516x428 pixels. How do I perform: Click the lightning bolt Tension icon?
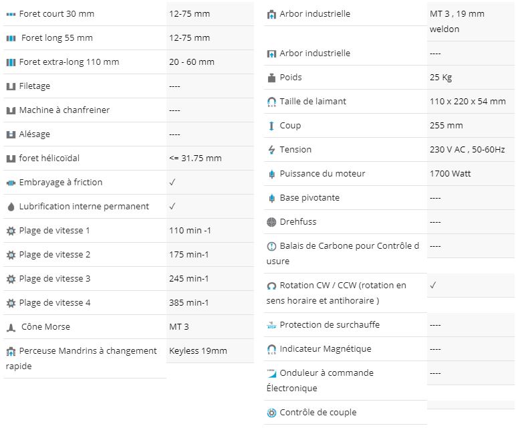pos(271,150)
